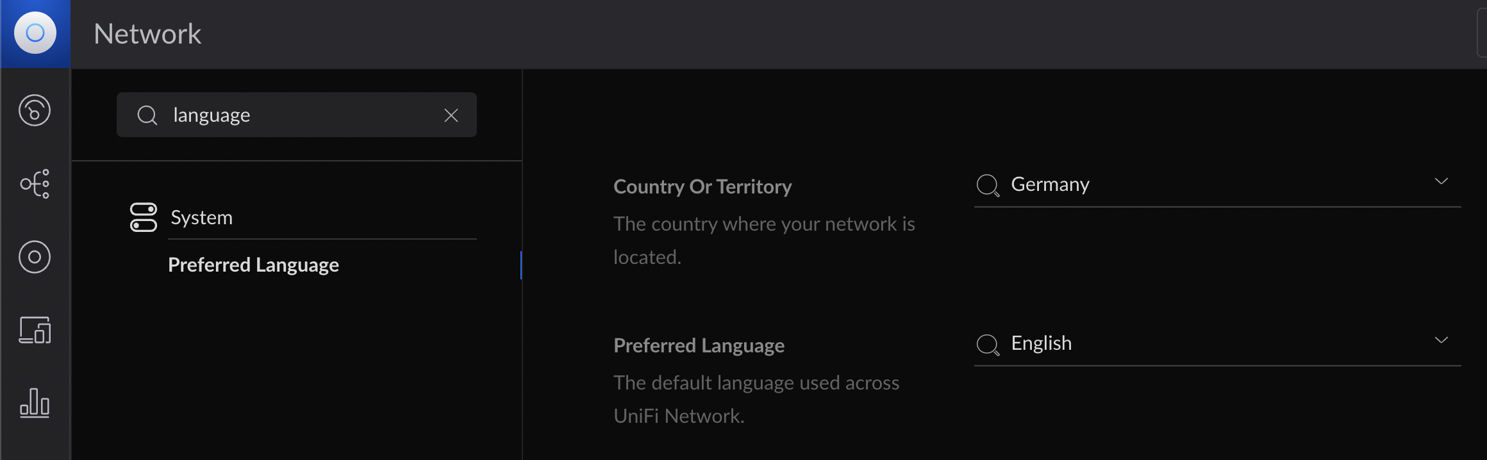Click the System toggle icon
The width and height of the screenshot is (1487, 460).
click(x=143, y=217)
